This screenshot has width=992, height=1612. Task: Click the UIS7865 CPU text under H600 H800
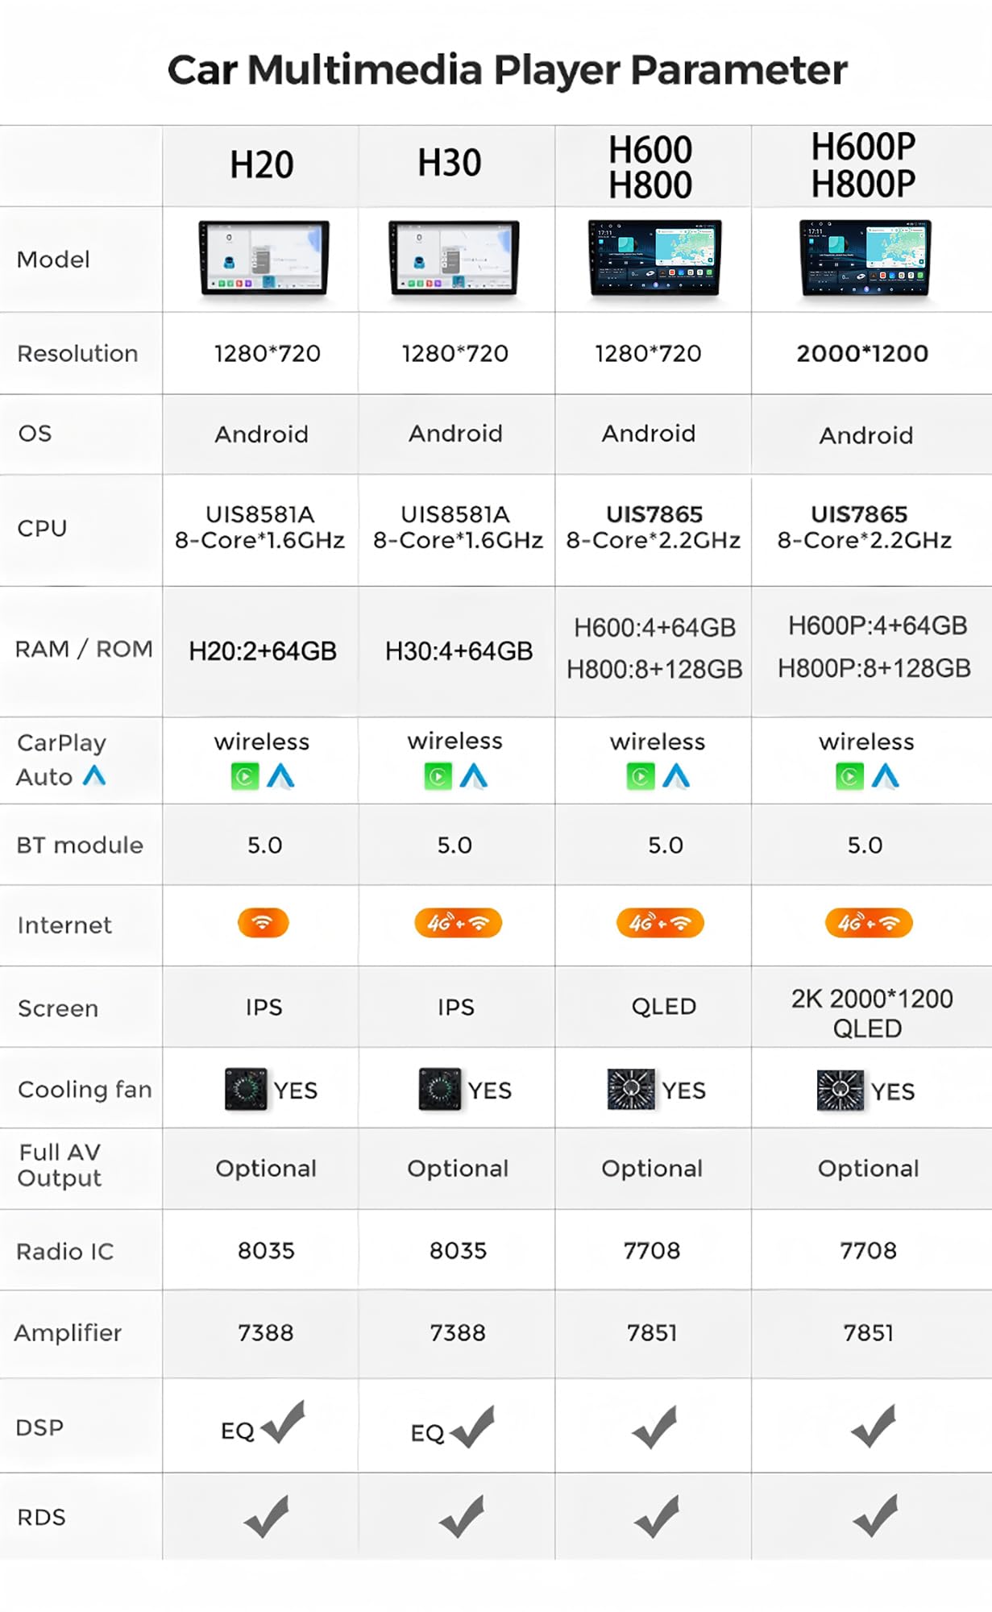[654, 514]
